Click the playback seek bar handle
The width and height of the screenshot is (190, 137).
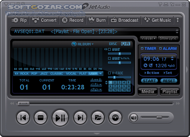(x=24, y=104)
